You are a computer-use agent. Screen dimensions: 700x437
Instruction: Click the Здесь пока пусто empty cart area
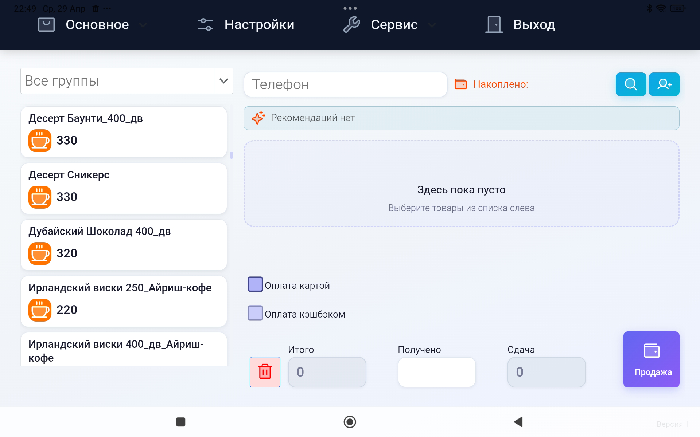[x=462, y=184]
